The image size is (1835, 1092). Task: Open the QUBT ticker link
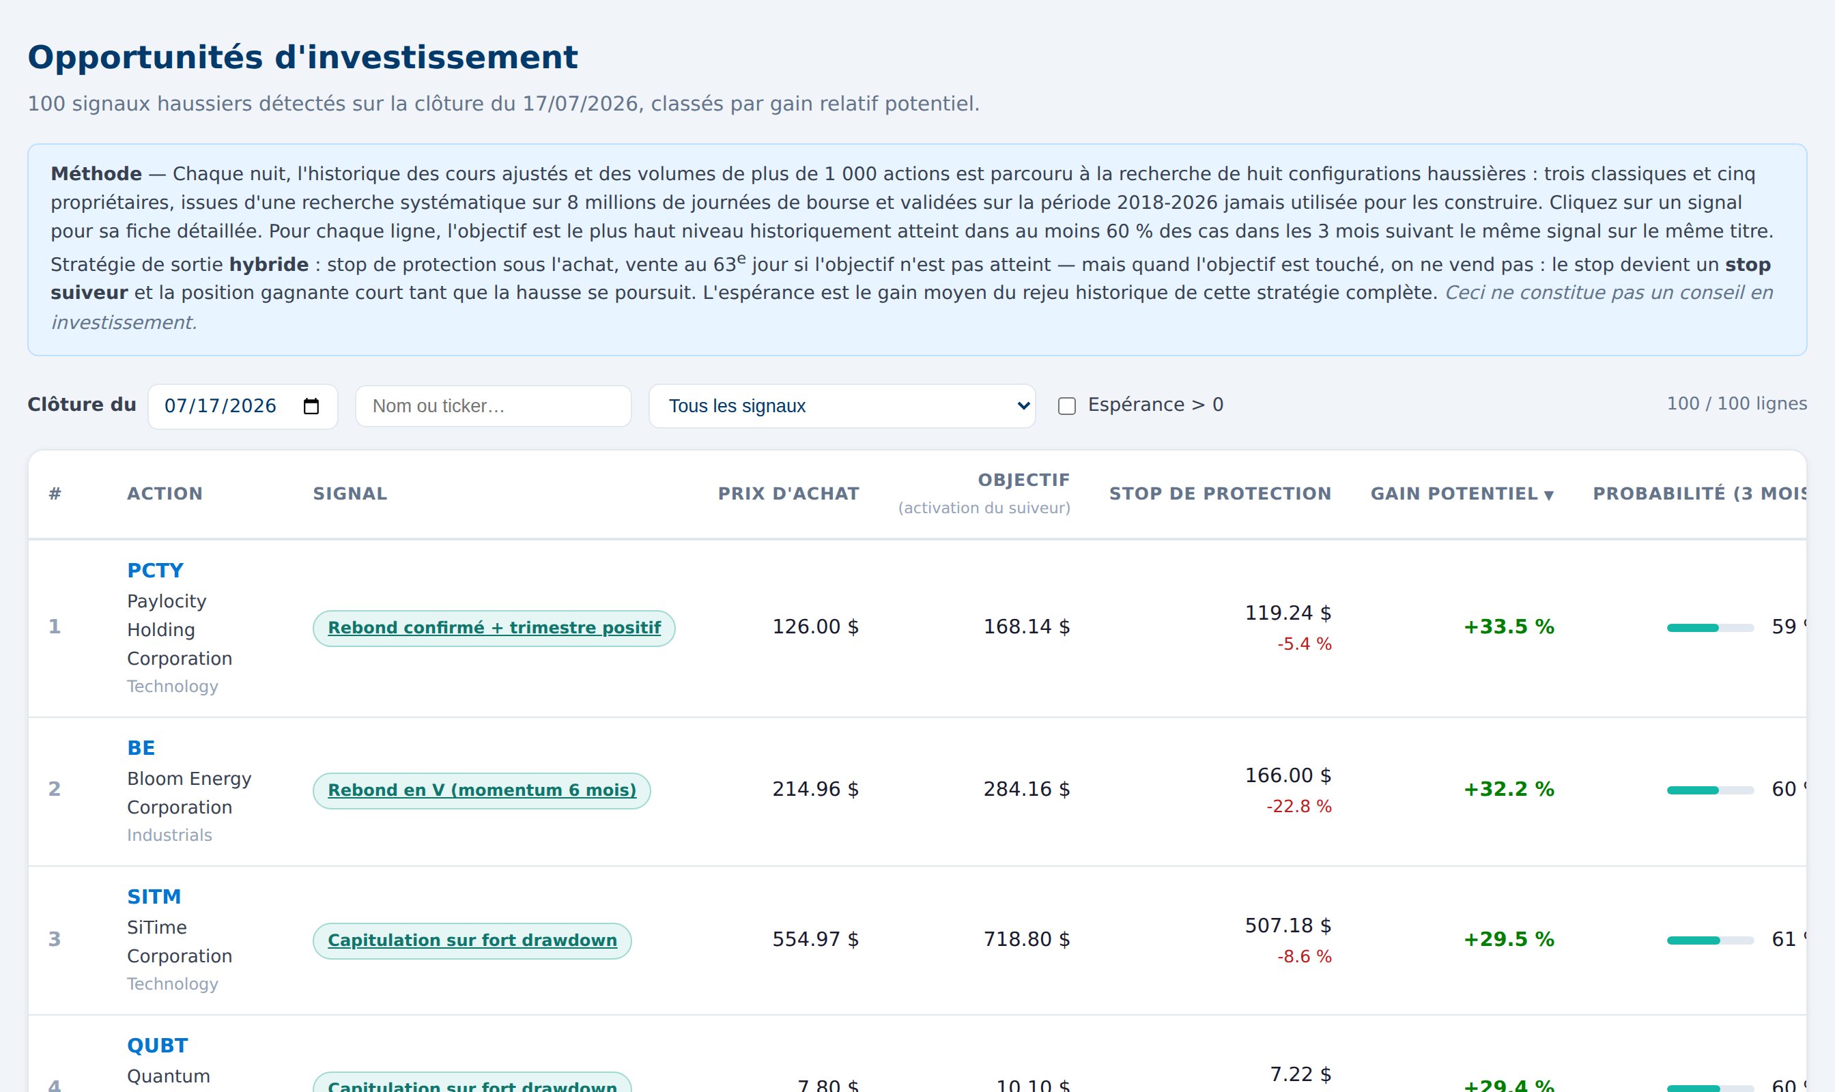tap(158, 1045)
